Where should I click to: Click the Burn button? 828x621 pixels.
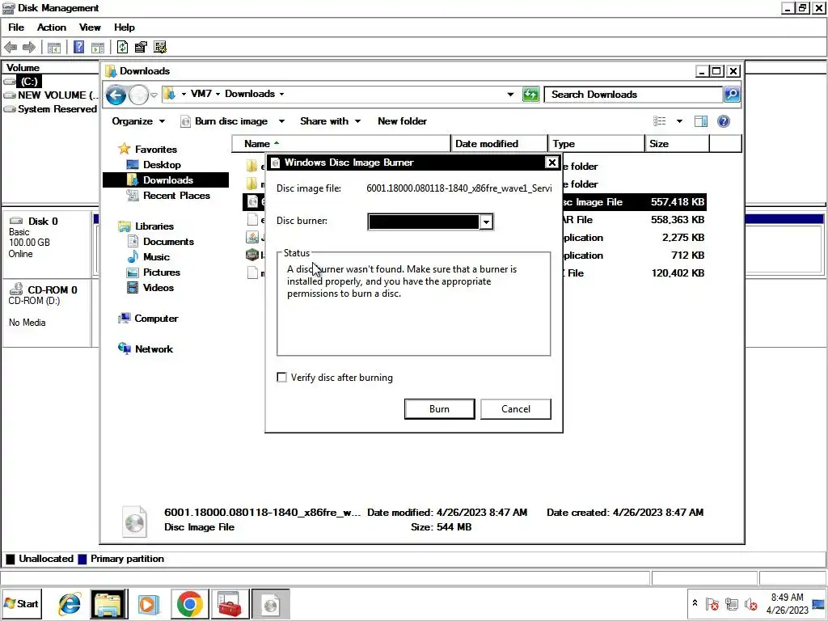[439, 409]
